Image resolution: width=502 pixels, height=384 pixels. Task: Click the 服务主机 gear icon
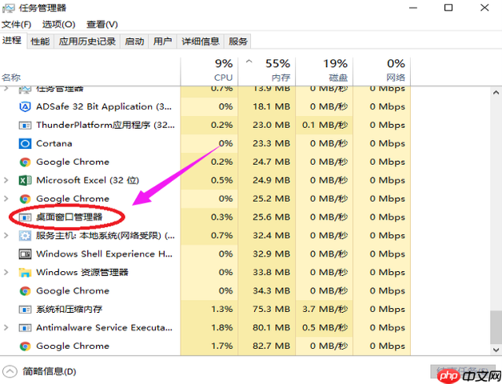(x=25, y=236)
